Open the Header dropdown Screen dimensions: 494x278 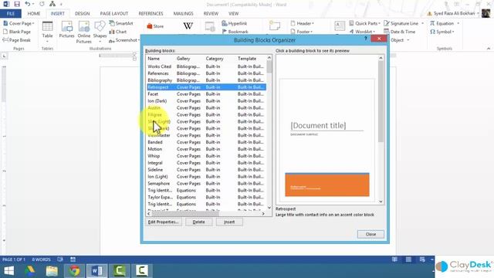coord(302,23)
